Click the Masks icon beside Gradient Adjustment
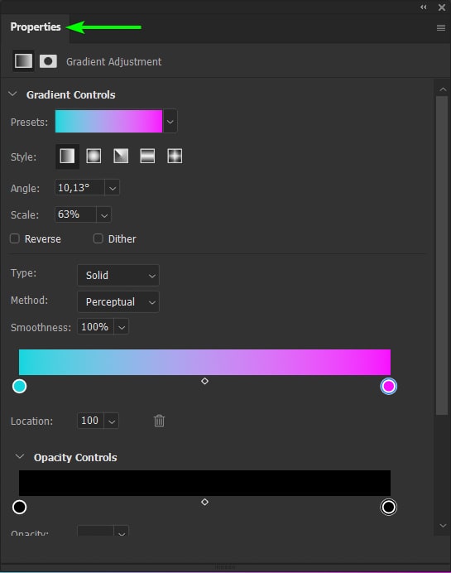 [x=48, y=61]
